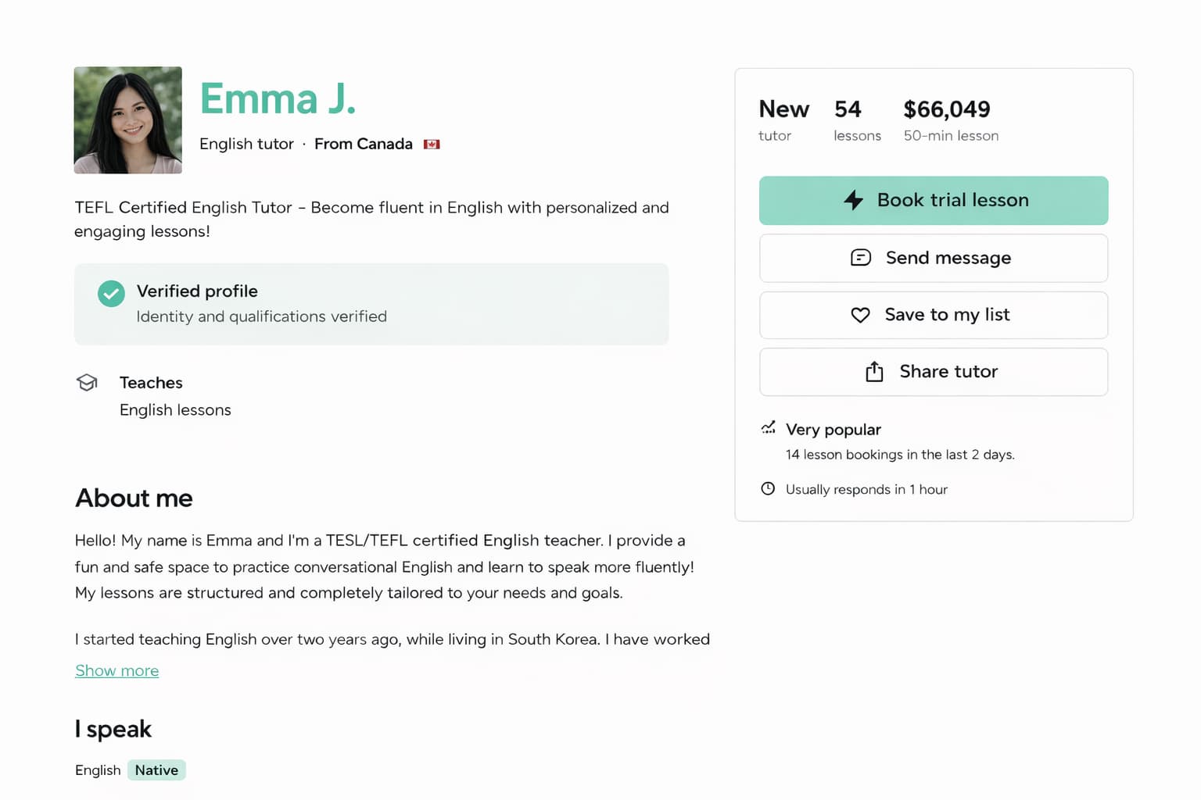
Task: Send a message to Emma
Action: pos(933,258)
